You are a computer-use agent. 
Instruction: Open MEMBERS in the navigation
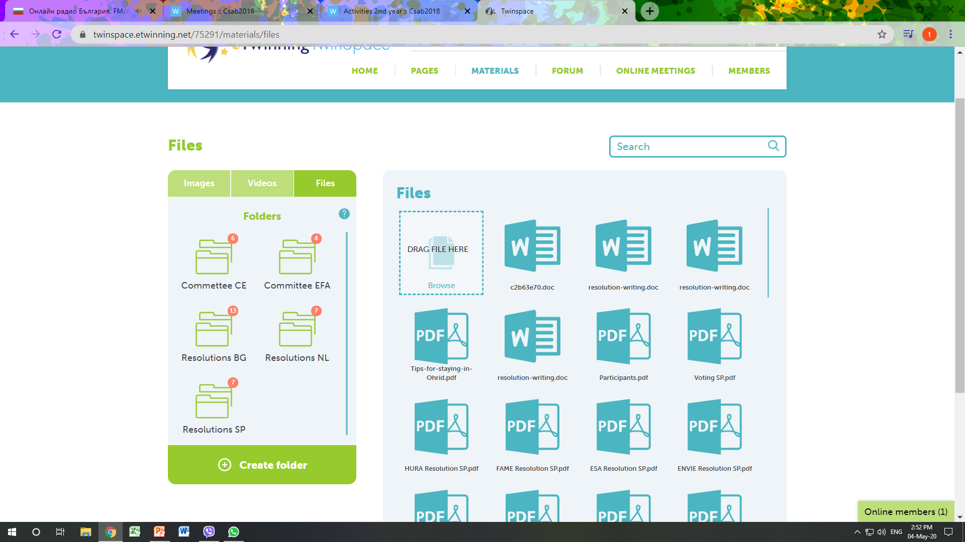[x=749, y=71]
